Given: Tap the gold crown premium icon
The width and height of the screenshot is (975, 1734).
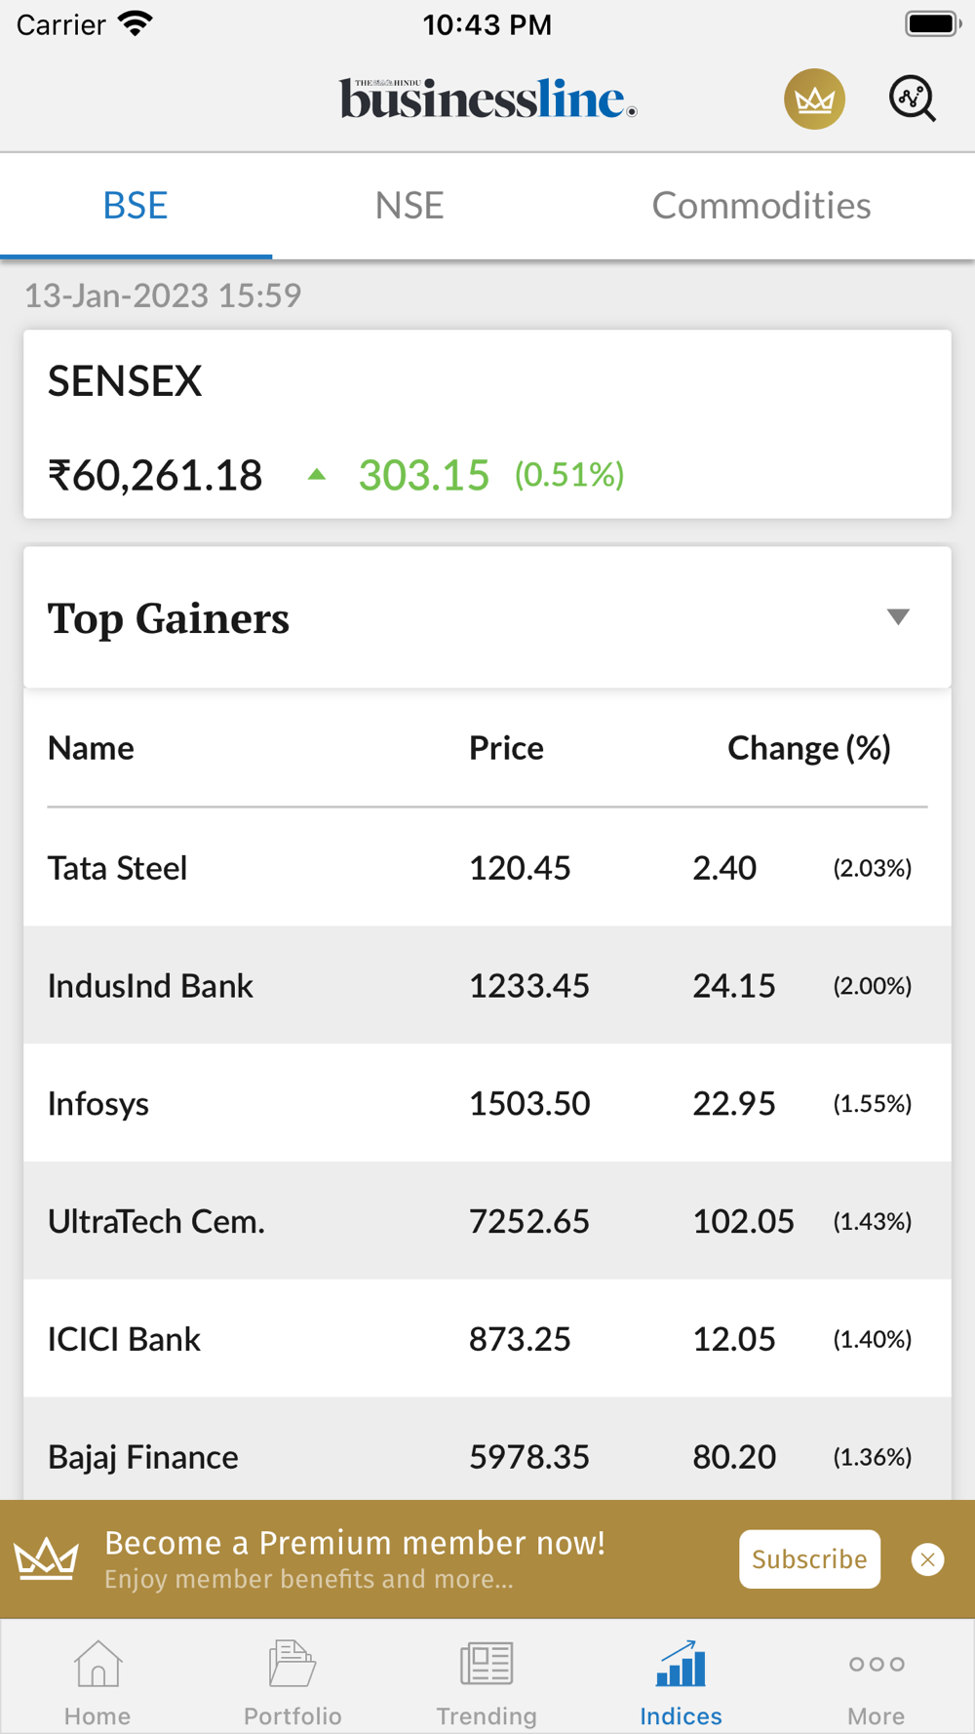Looking at the screenshot, I should (x=814, y=99).
